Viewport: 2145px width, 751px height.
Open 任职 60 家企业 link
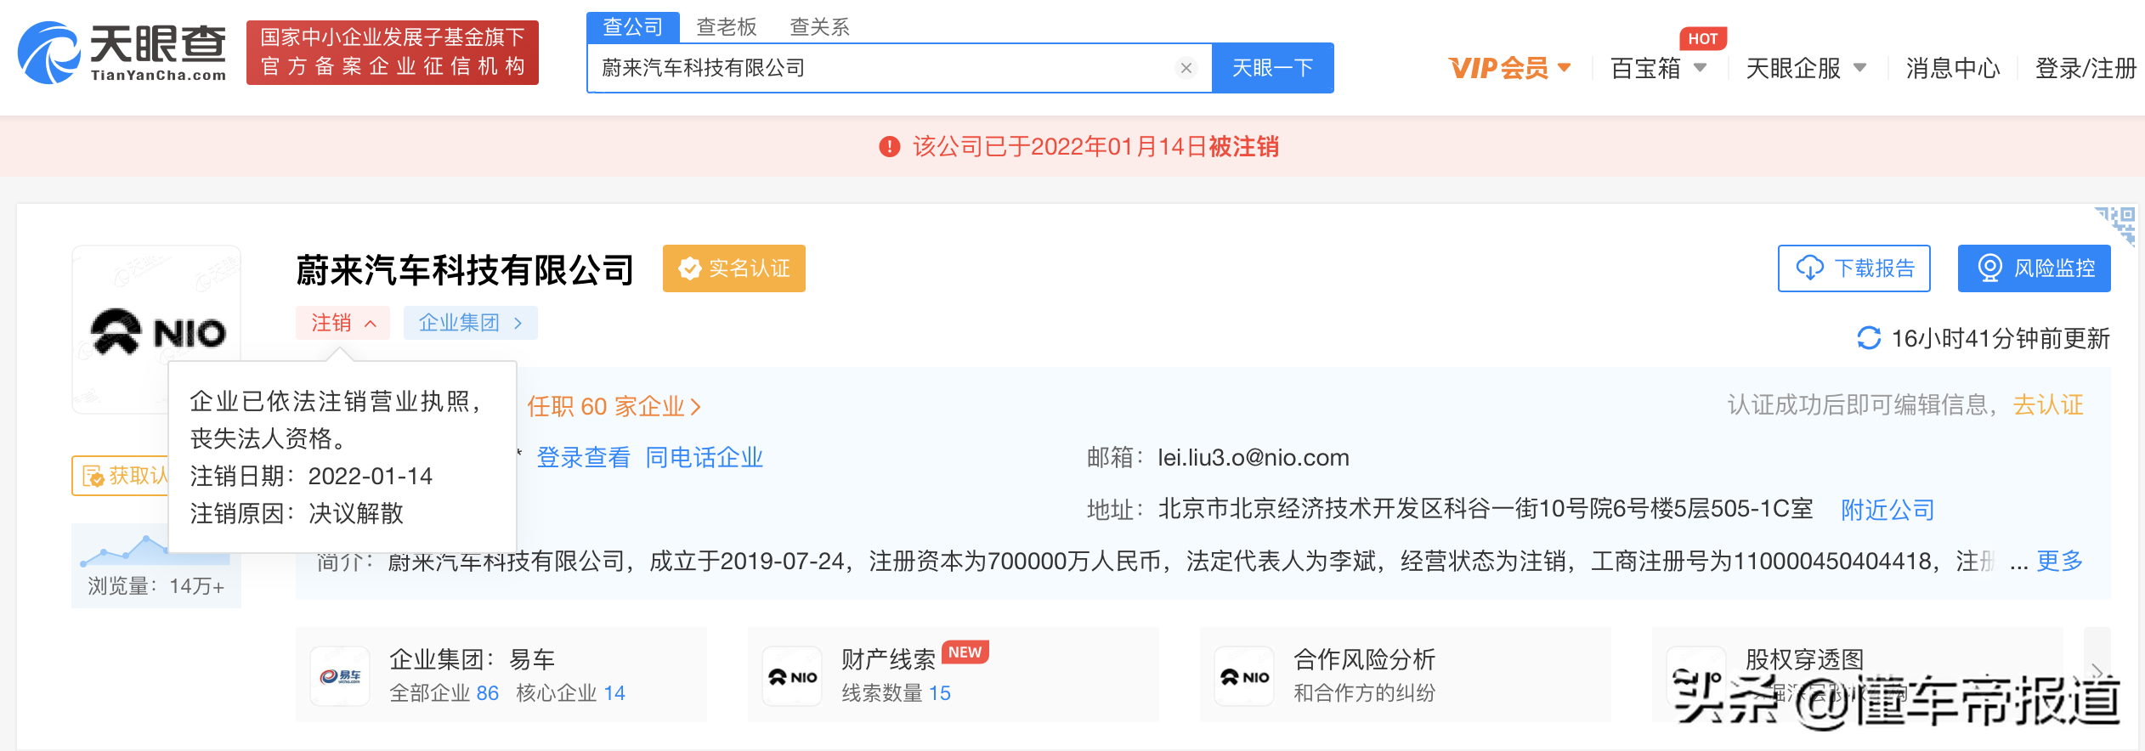tap(614, 406)
